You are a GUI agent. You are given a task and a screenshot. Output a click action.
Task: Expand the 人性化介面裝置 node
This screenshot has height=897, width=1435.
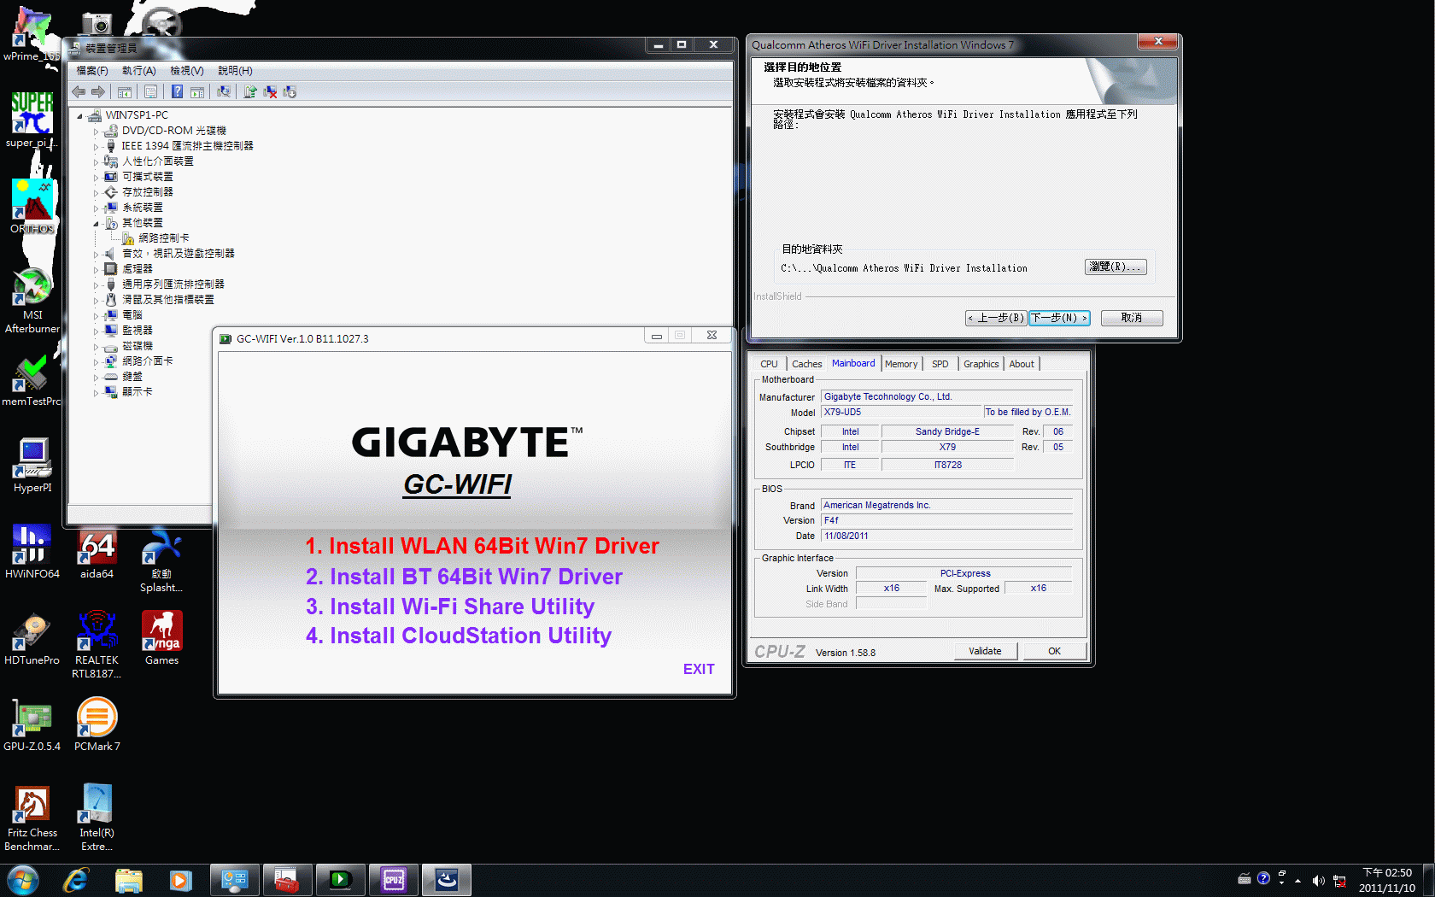coord(96,162)
